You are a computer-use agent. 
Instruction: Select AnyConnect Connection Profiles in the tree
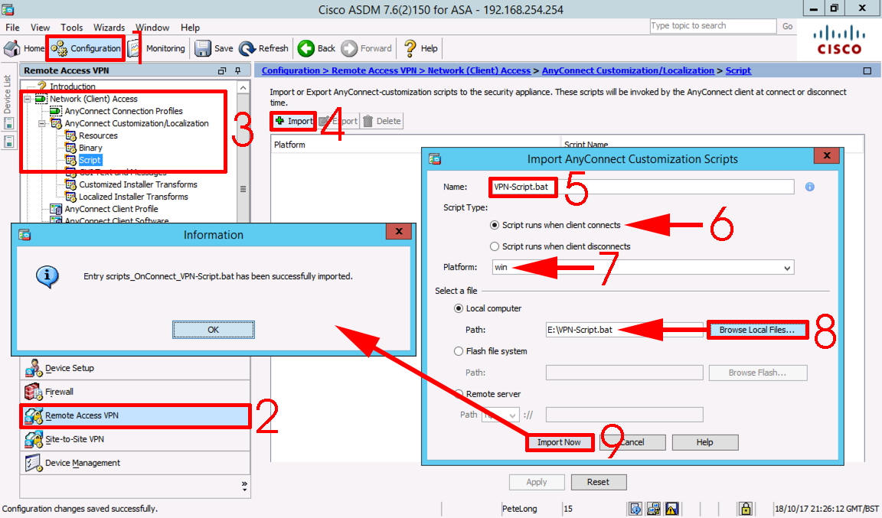pyautogui.click(x=124, y=112)
